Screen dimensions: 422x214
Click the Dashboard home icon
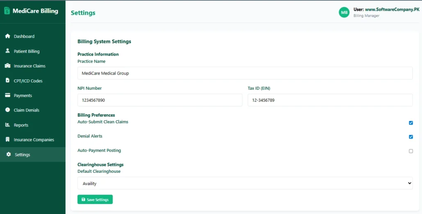click(x=7, y=36)
